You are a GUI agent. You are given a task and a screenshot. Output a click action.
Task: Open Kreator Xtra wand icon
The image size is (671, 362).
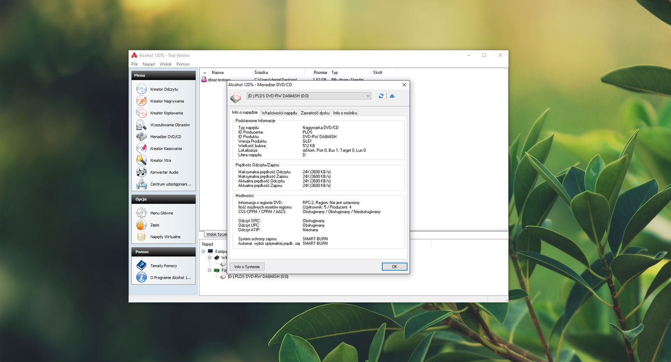141,160
